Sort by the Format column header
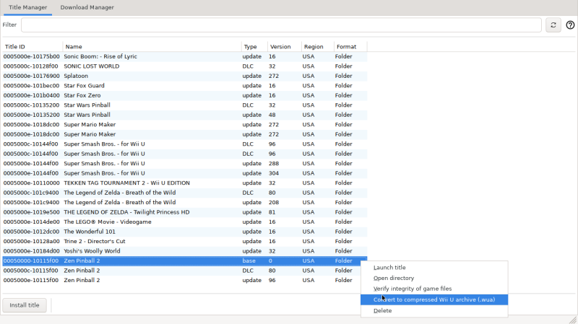Viewport: 578px width, 324px height. pyautogui.click(x=350, y=47)
